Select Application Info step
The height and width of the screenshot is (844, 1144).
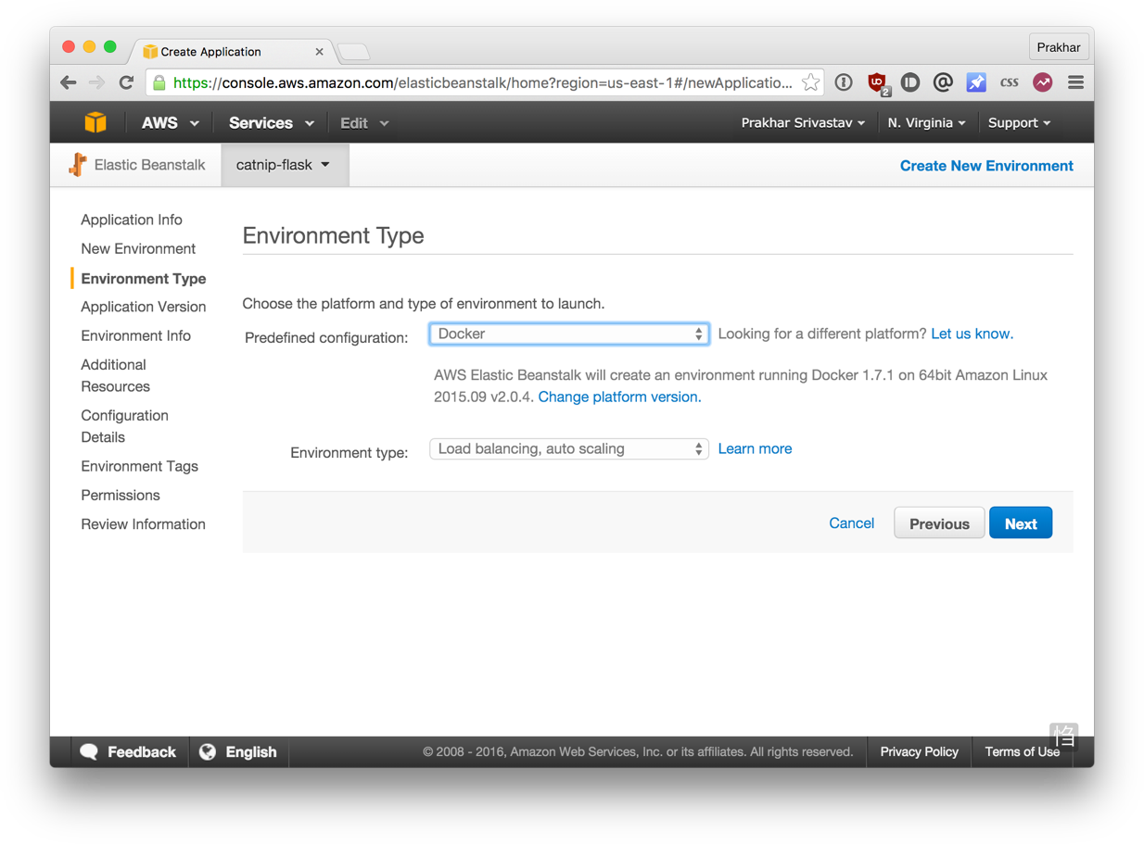(x=132, y=220)
